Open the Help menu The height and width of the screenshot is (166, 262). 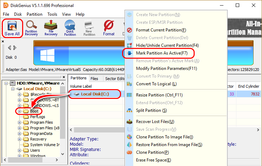(80, 14)
